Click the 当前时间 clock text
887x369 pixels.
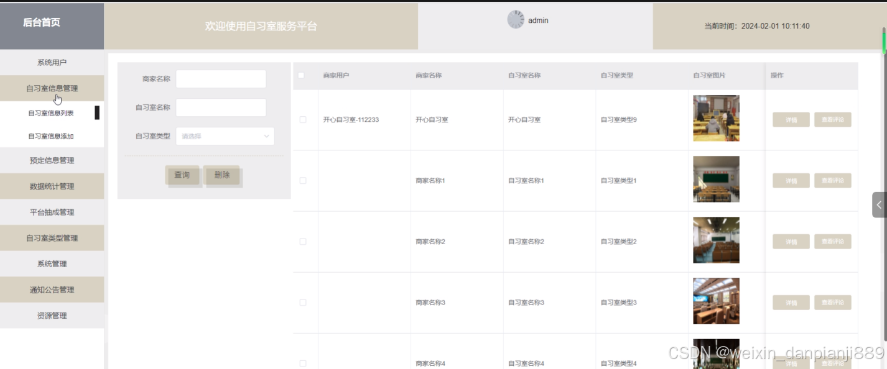[757, 26]
